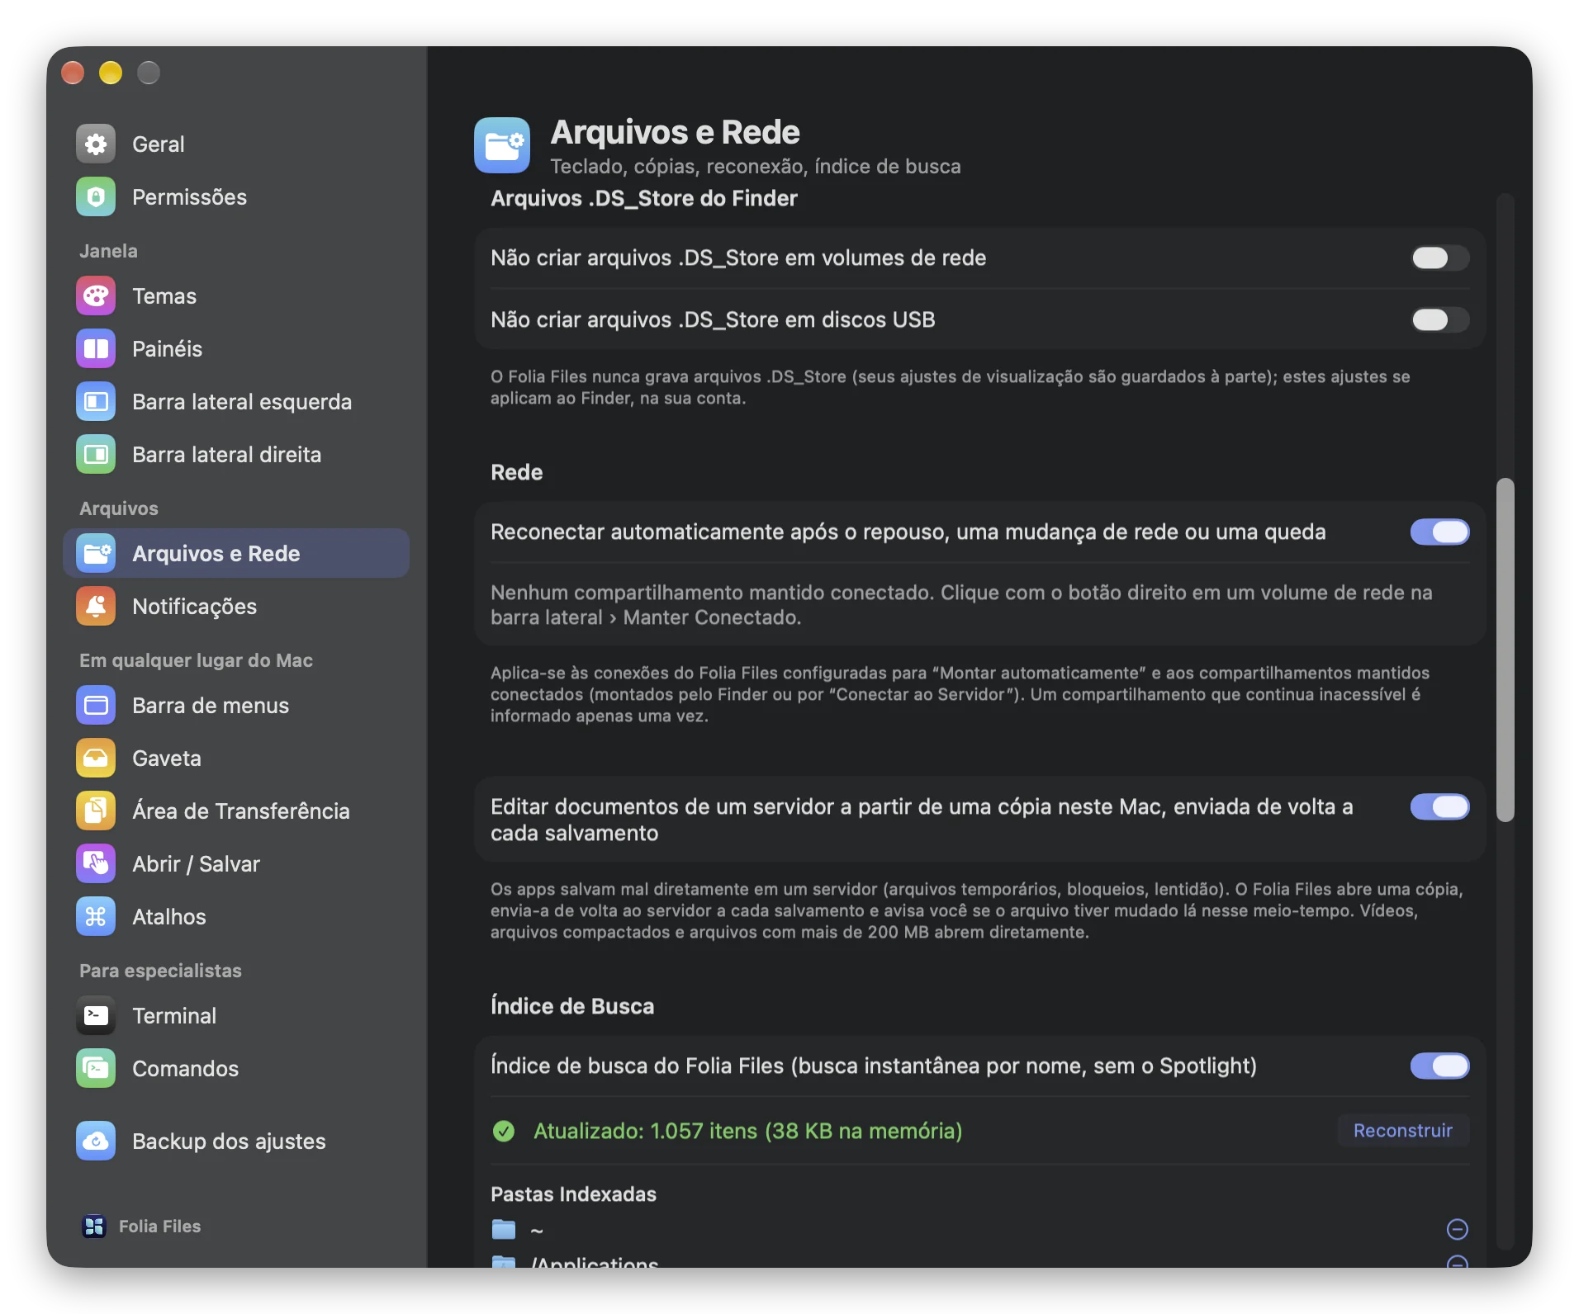This screenshot has height=1314, width=1579.
Task: Click the Reconstruir index button
Action: click(x=1403, y=1132)
